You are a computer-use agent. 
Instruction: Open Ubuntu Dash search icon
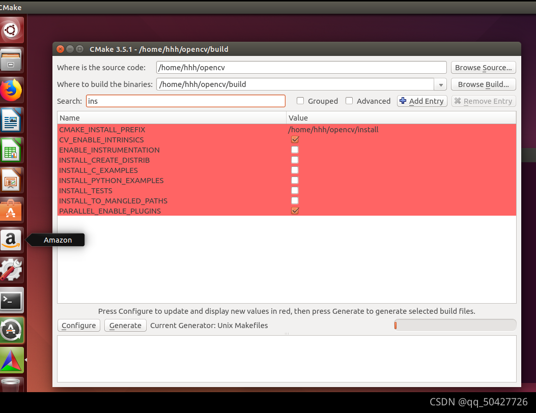(x=11, y=30)
